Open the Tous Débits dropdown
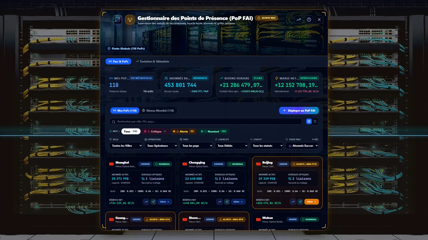Screen dimensions: 428x240 [x=232, y=146]
